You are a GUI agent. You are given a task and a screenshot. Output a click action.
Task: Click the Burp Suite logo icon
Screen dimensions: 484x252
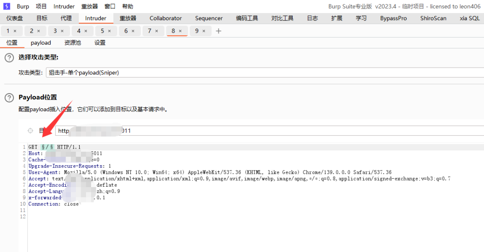[x=6, y=6]
